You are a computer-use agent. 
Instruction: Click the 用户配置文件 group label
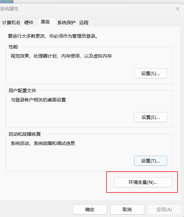(x=22, y=90)
